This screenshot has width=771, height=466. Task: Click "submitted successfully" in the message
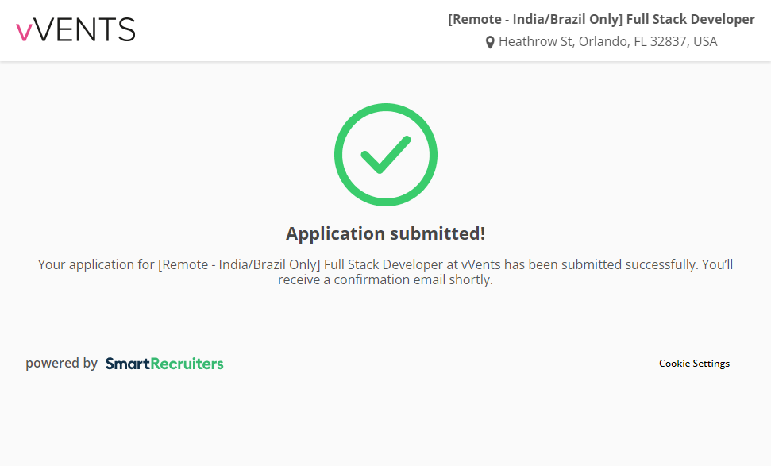630,264
